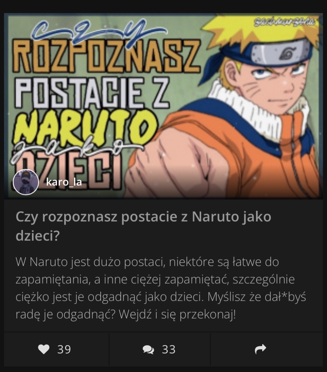
Task: Click the like count 39
Action: pyautogui.click(x=64, y=349)
